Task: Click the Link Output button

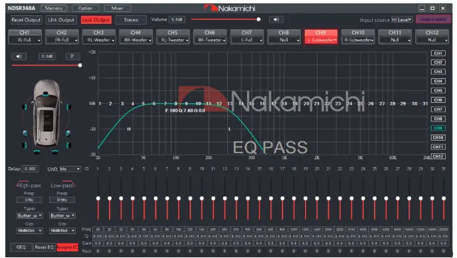Action: 61,20
